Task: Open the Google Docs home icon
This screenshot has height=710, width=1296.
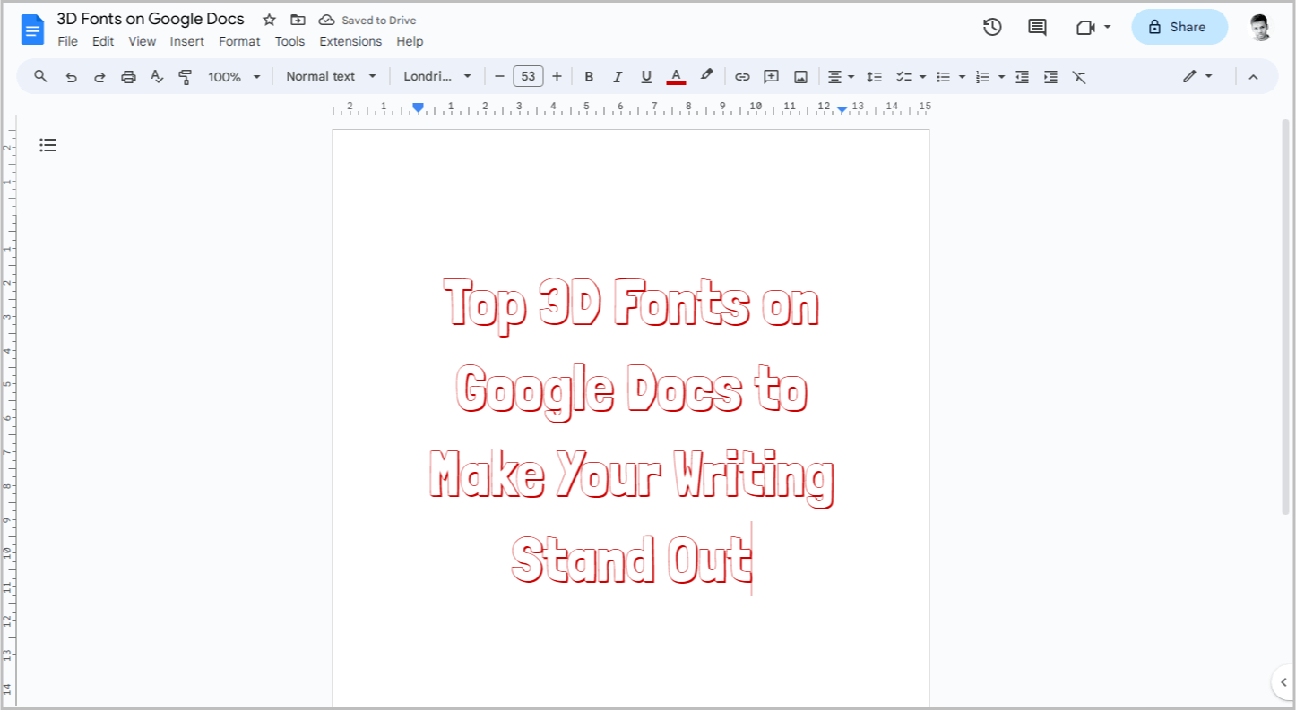Action: pos(33,30)
